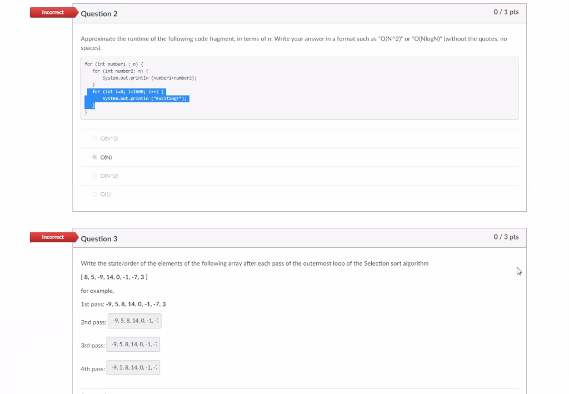Click the highlighted println "Exciting!" line
This screenshot has width=569, height=394.
pyautogui.click(x=144, y=99)
